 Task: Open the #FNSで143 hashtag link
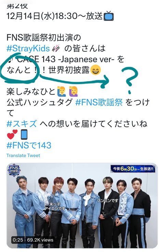[x=29, y=145]
